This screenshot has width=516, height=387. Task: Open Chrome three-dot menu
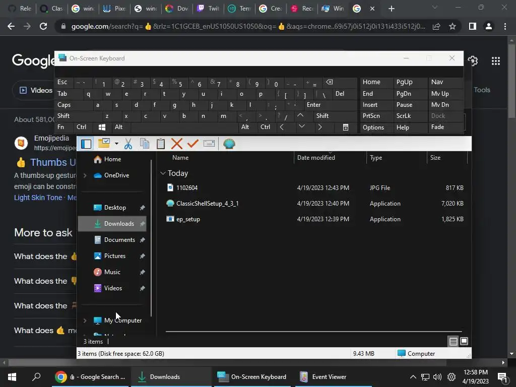tap(505, 26)
